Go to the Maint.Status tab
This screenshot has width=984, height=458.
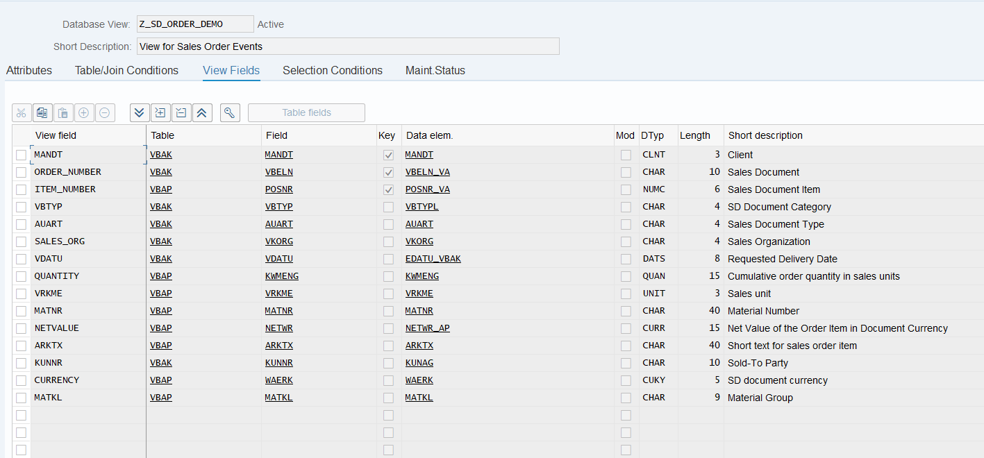[435, 70]
